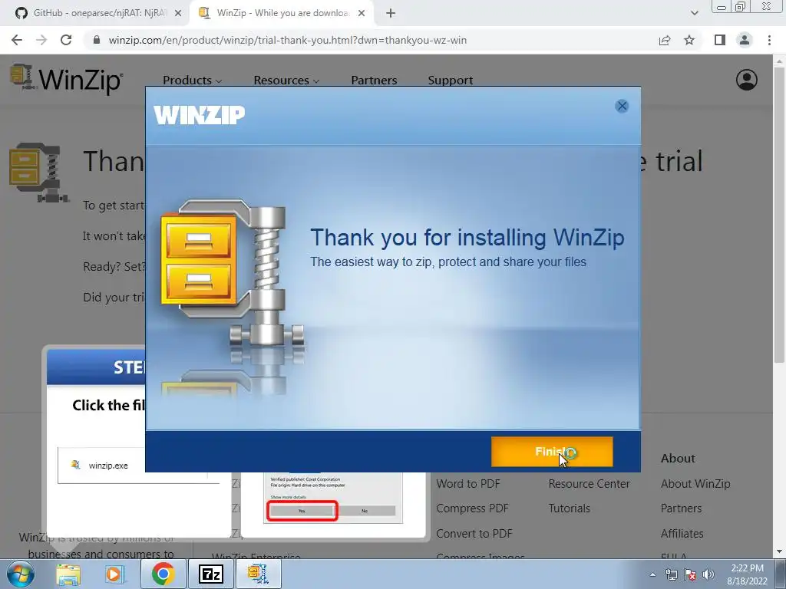Expand Resources menu on WinZip site

[286, 80]
